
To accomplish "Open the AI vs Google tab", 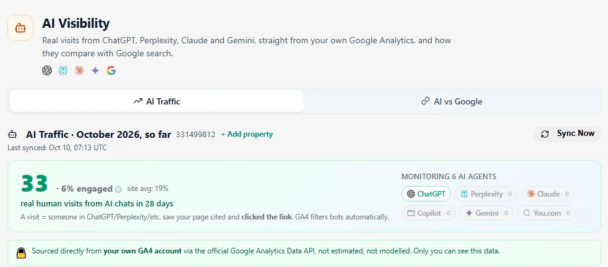I will click(452, 101).
